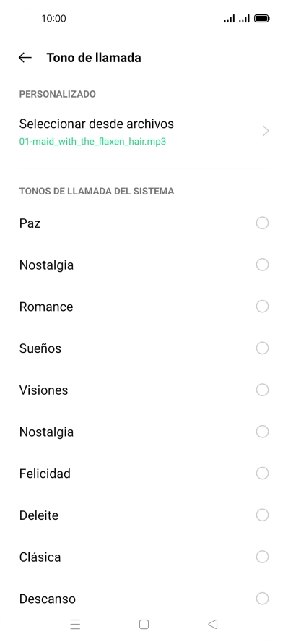Tap the home navigation square icon
This screenshot has width=288, height=642.
[x=144, y=624]
